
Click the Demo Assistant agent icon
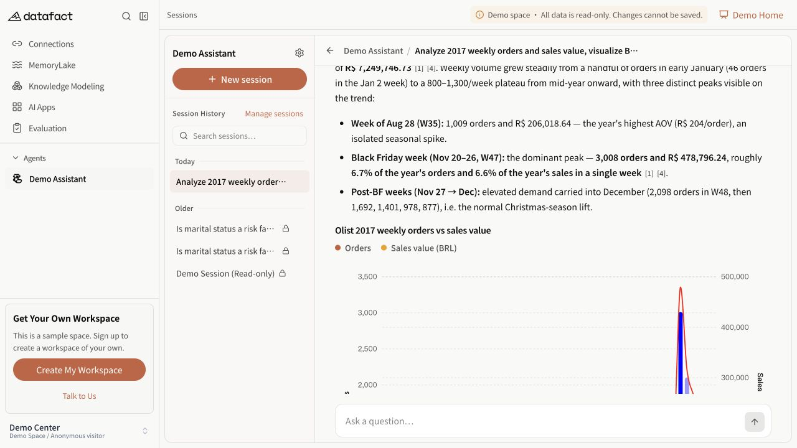pos(17,179)
